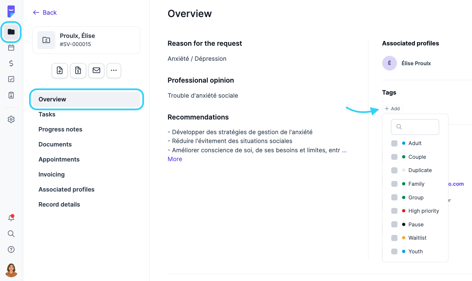Viewport: 472px width, 281px height.
Task: Click the invoice document icon button
Action: click(x=78, y=71)
